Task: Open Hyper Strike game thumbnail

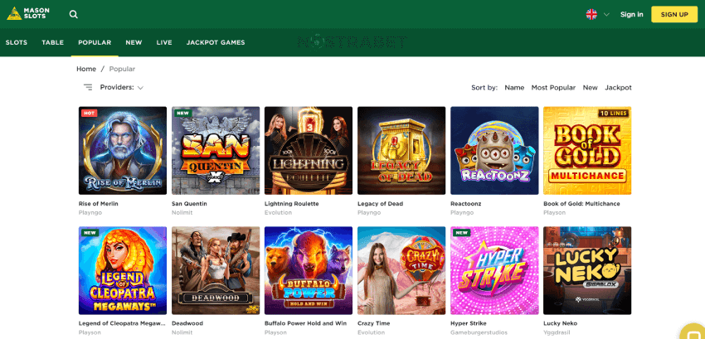Action: tap(494, 270)
